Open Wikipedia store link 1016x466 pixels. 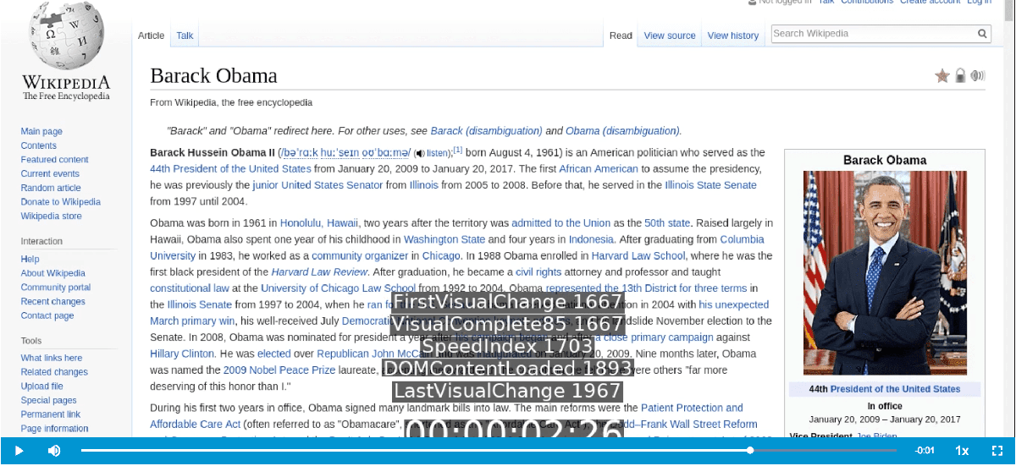tap(52, 217)
